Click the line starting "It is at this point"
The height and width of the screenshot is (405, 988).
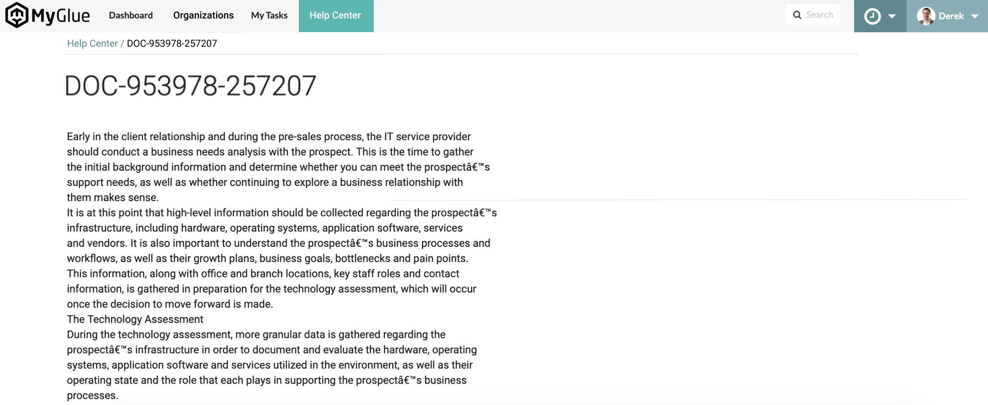[281, 213]
